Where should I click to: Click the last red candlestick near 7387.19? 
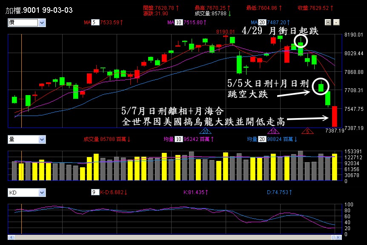pyautogui.click(x=334, y=116)
